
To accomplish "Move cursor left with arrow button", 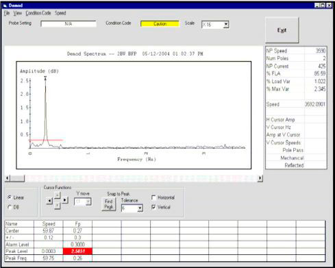I will 49,201.
